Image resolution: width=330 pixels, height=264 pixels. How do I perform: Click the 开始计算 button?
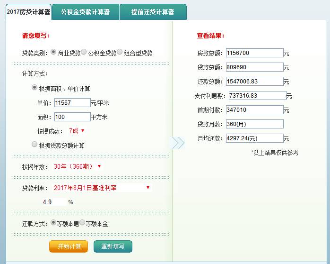pyautogui.click(x=69, y=246)
